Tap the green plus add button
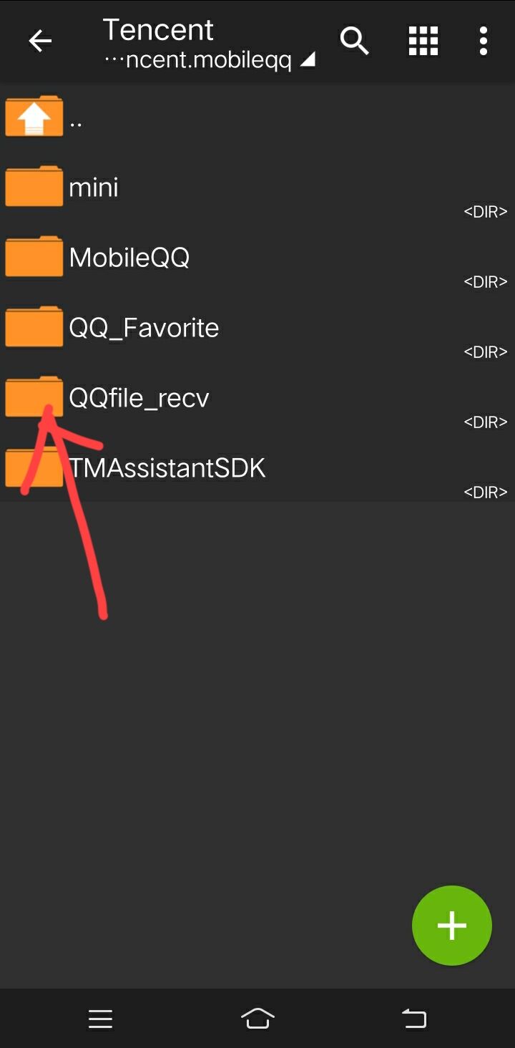Viewport: 515px width, 1048px height. point(452,926)
